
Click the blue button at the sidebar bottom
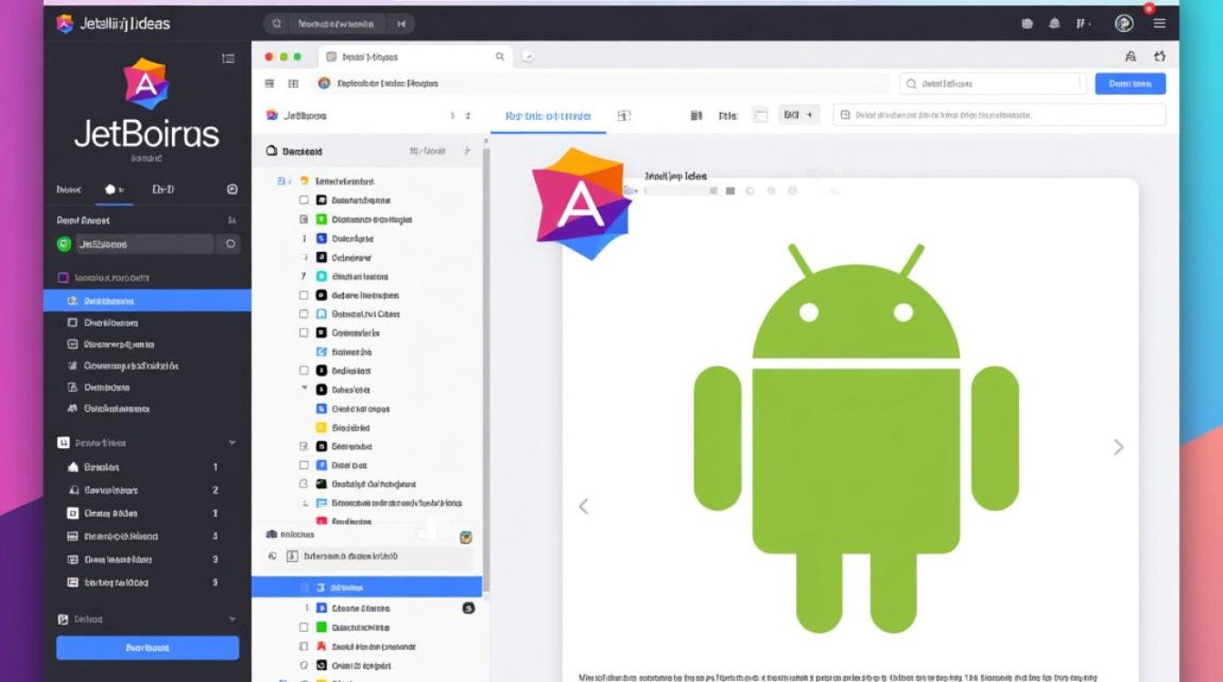point(147,647)
